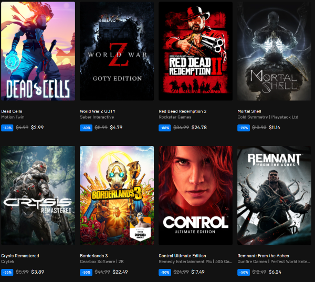Select the Borderlands 3 cover art

117,195
